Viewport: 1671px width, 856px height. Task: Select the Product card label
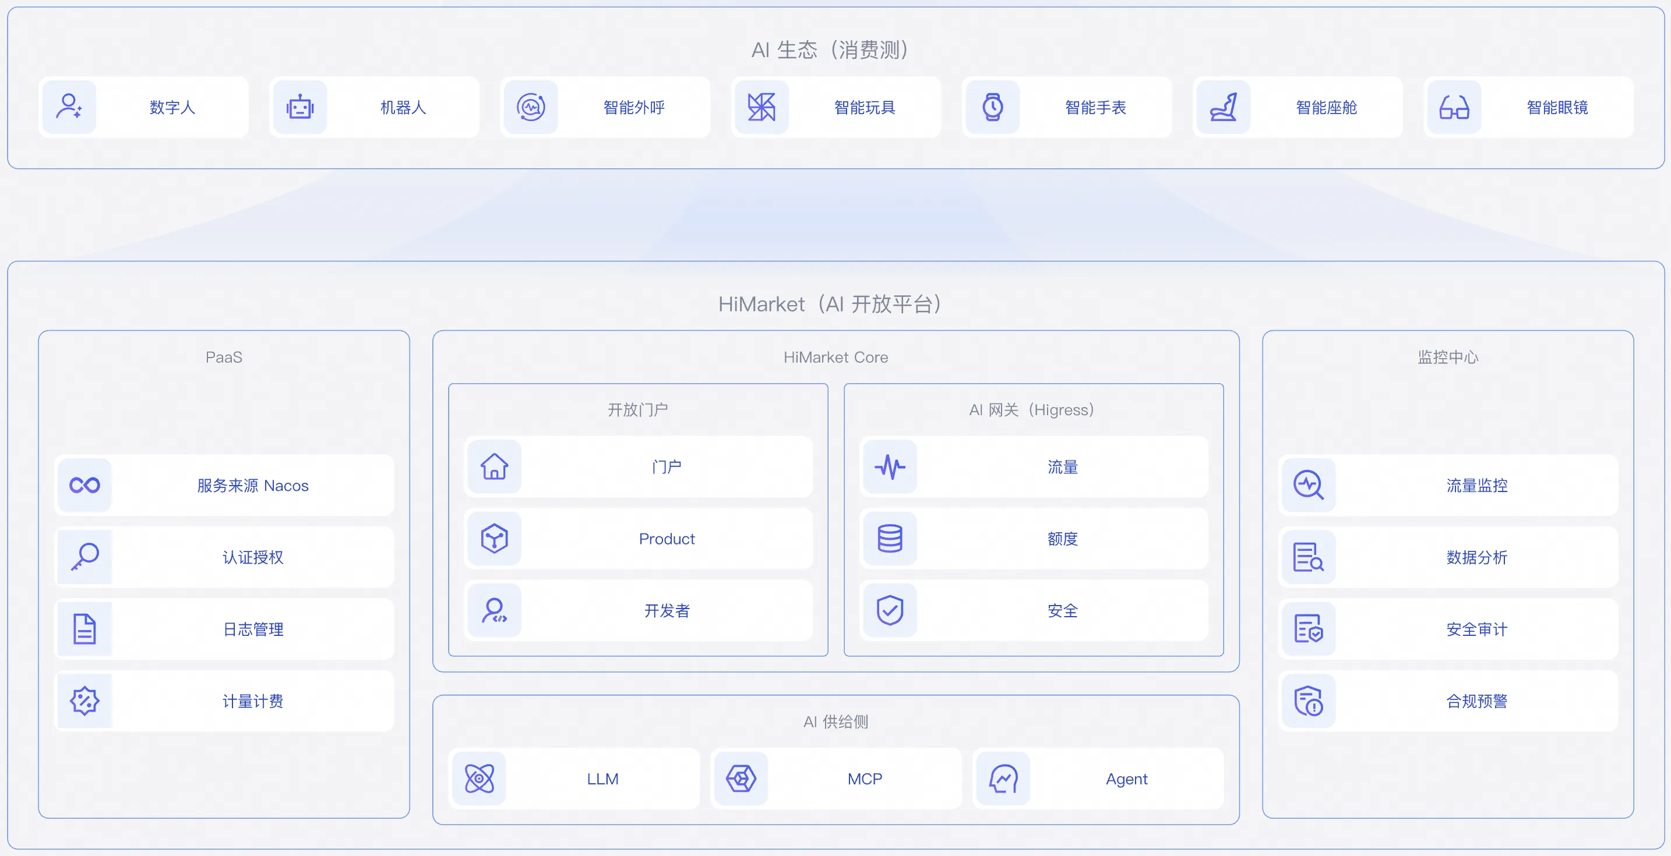pyautogui.click(x=666, y=539)
